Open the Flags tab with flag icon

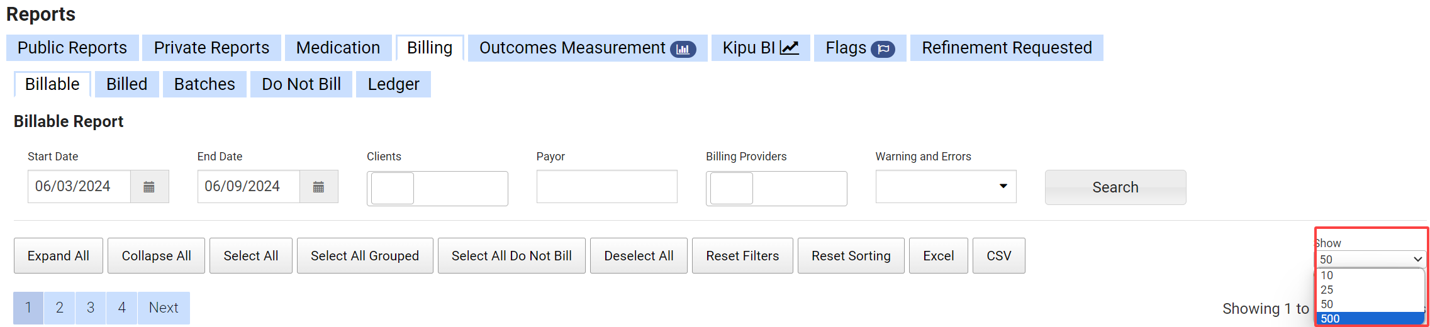859,48
